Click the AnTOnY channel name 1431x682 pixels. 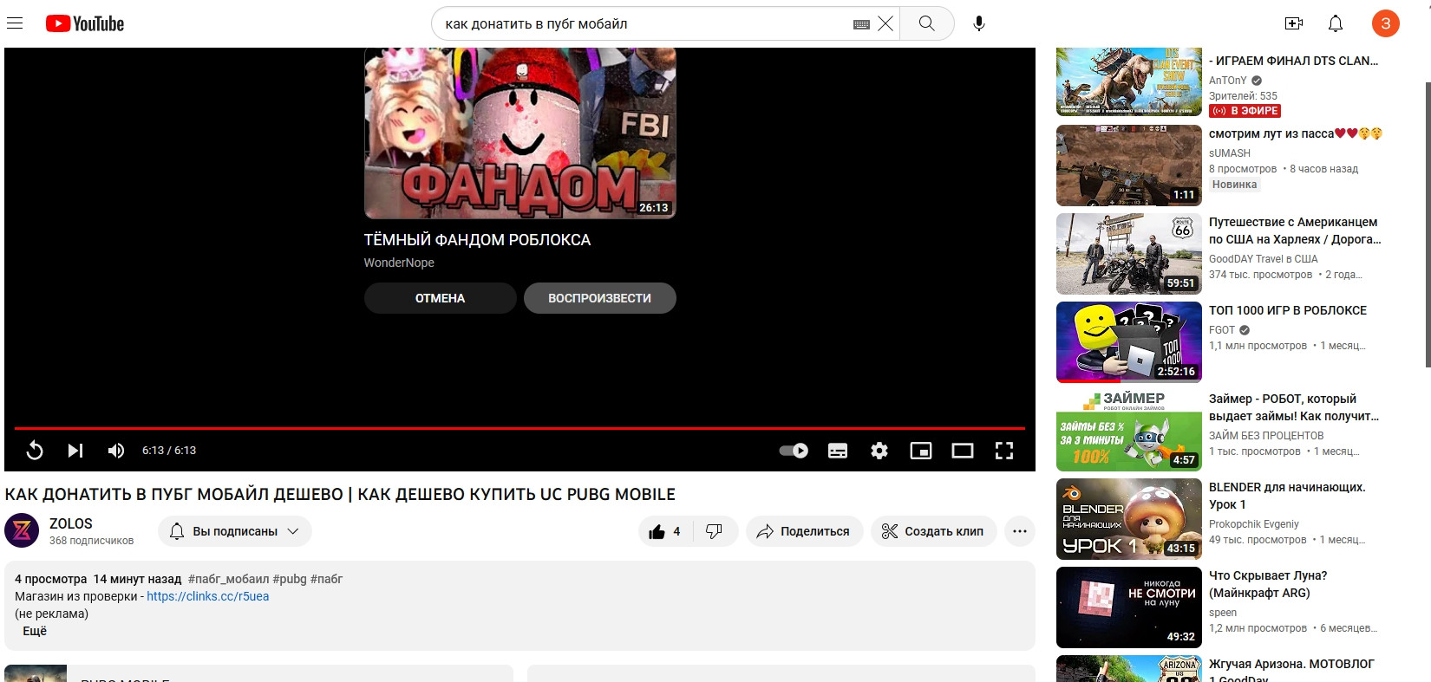pos(1228,80)
